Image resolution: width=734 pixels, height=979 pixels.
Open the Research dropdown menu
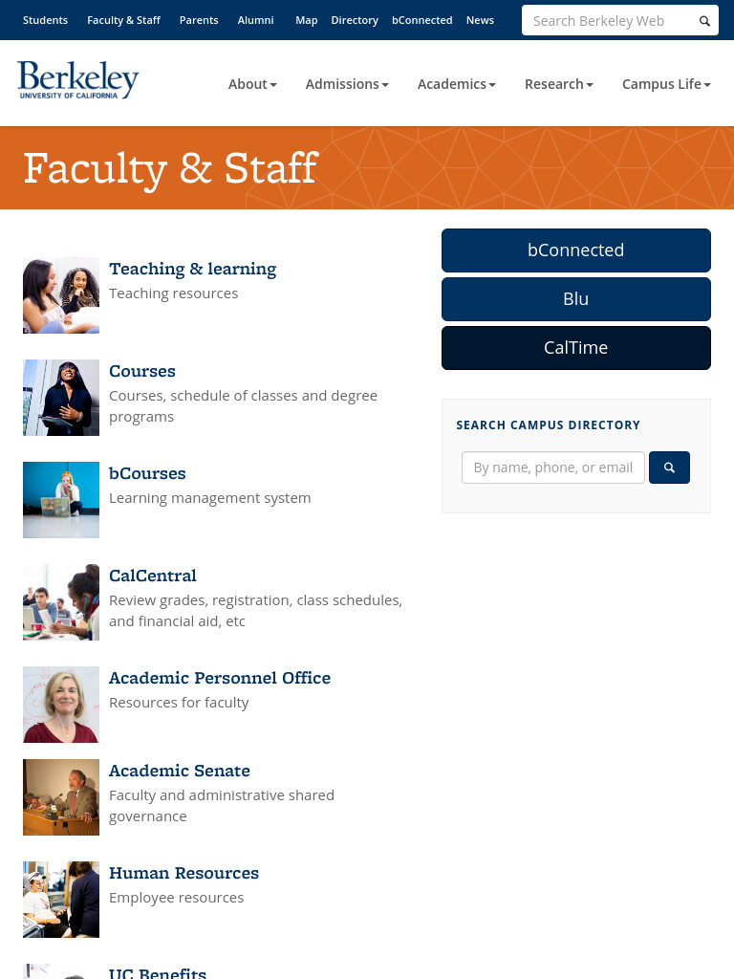558,84
